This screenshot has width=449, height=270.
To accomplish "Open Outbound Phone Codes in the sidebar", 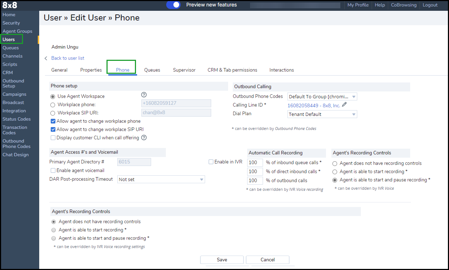I will (x=17, y=144).
